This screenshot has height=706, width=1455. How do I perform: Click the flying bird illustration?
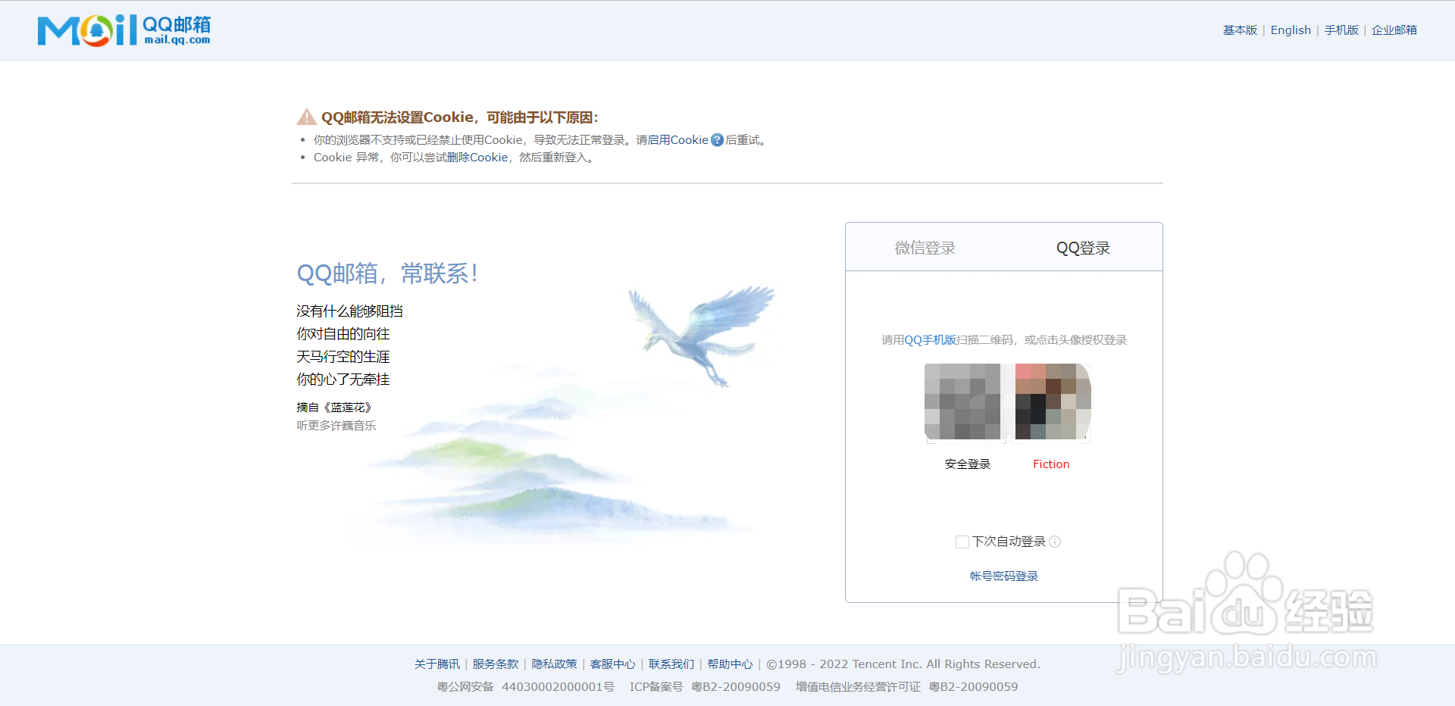point(701,336)
